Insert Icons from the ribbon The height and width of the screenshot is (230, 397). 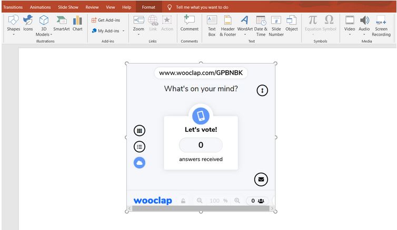pos(28,23)
